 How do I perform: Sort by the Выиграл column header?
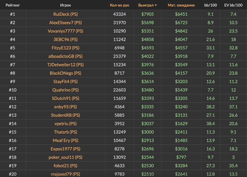[x=146, y=5]
